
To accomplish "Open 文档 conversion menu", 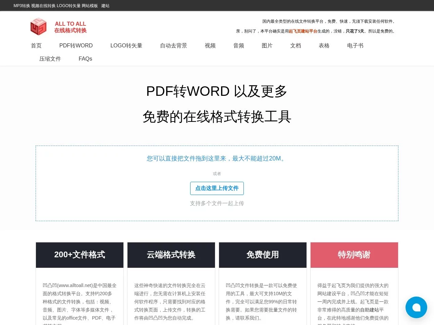I will tap(296, 46).
